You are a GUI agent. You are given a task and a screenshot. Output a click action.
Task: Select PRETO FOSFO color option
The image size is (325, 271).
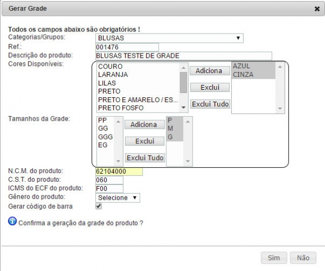tap(138, 108)
